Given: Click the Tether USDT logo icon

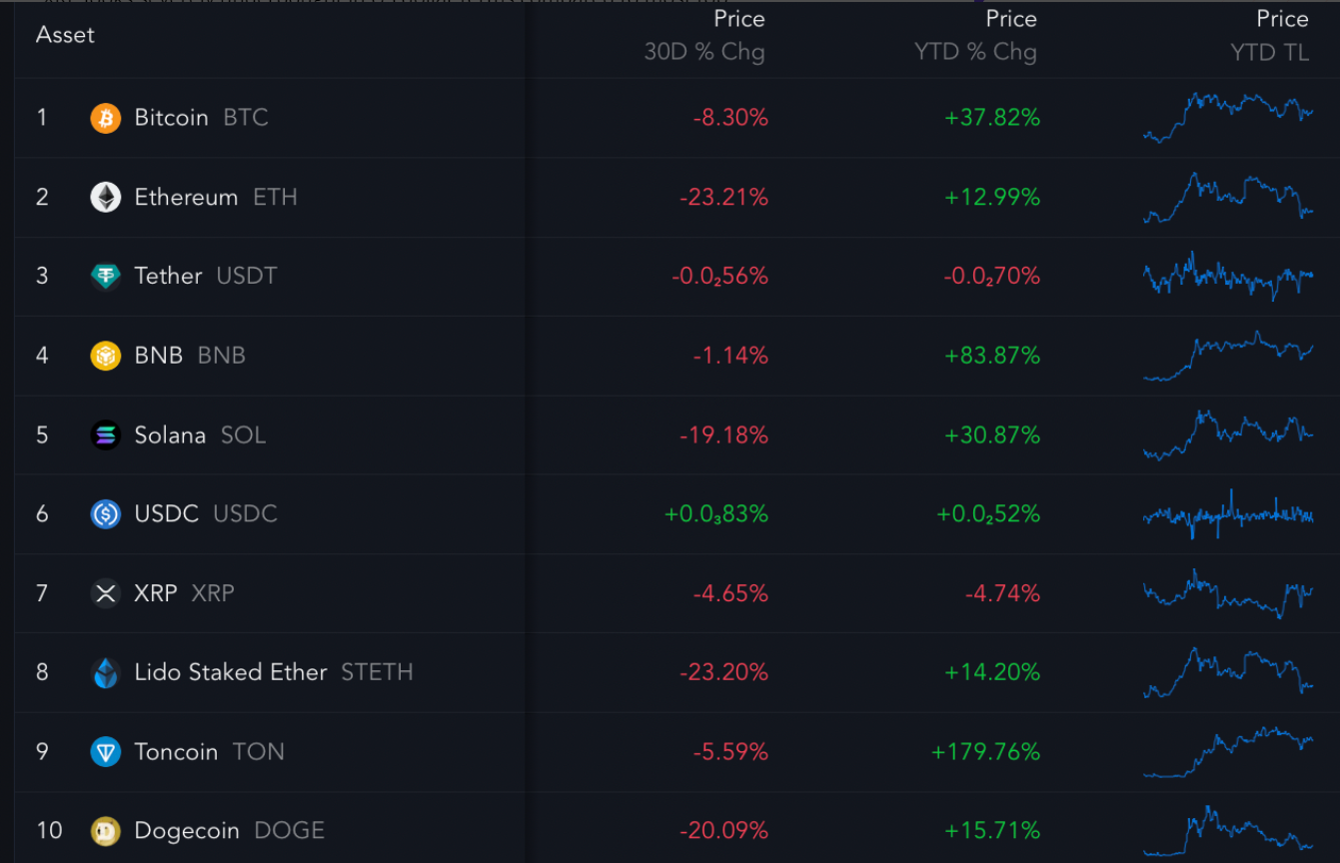Looking at the screenshot, I should (x=105, y=276).
